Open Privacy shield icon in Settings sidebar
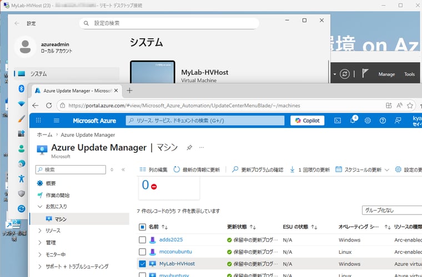 (21, 193)
